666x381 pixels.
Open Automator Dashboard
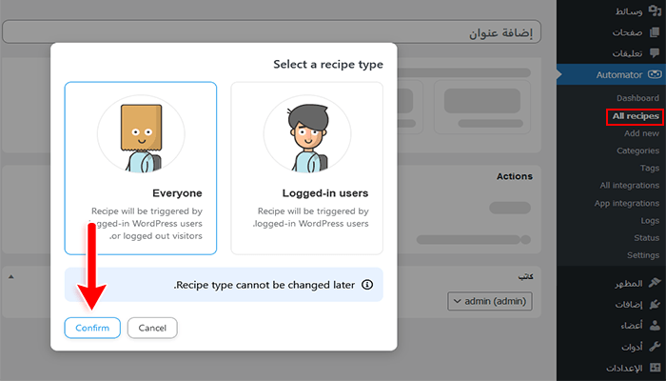click(x=637, y=98)
